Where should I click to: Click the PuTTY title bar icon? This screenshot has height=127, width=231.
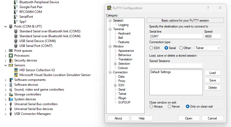click(x=109, y=8)
